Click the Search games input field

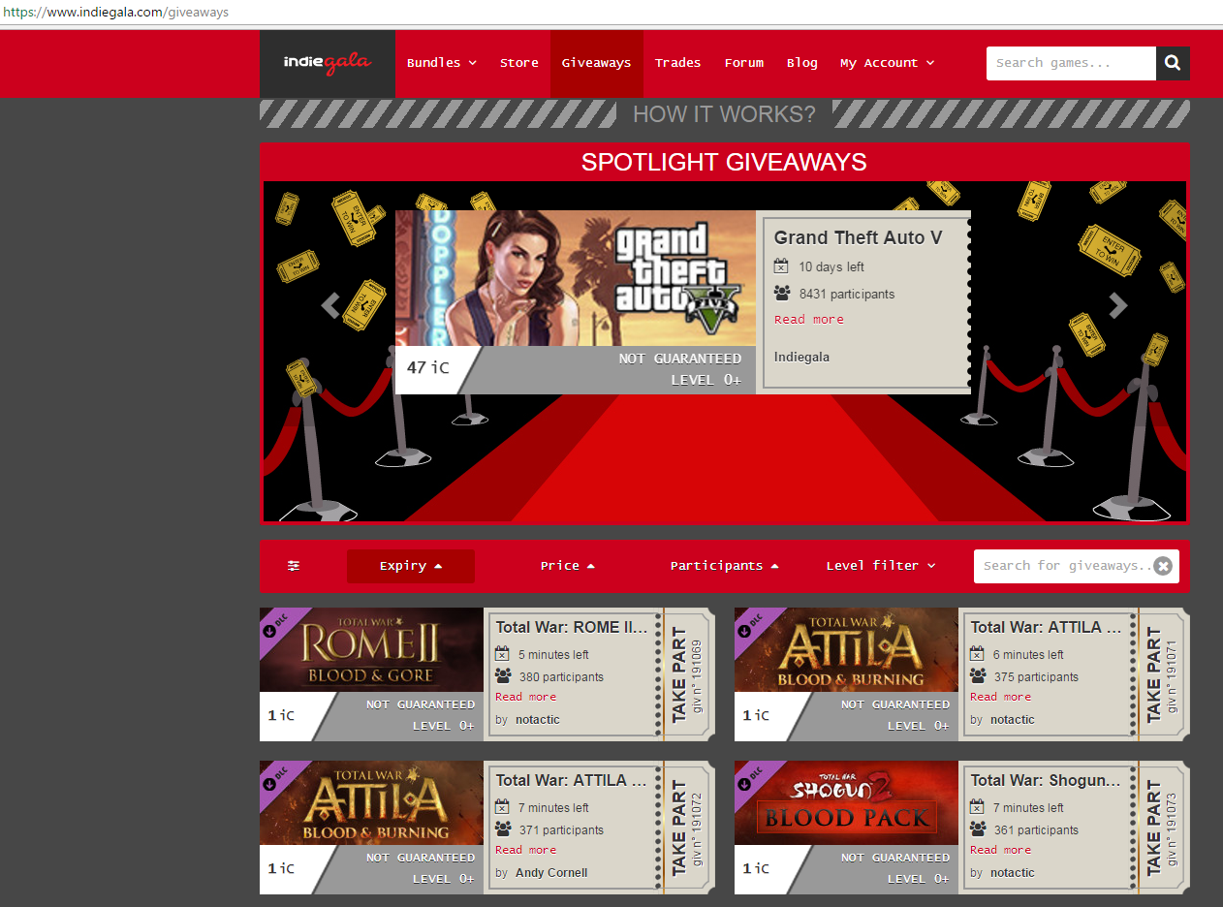(x=1071, y=63)
